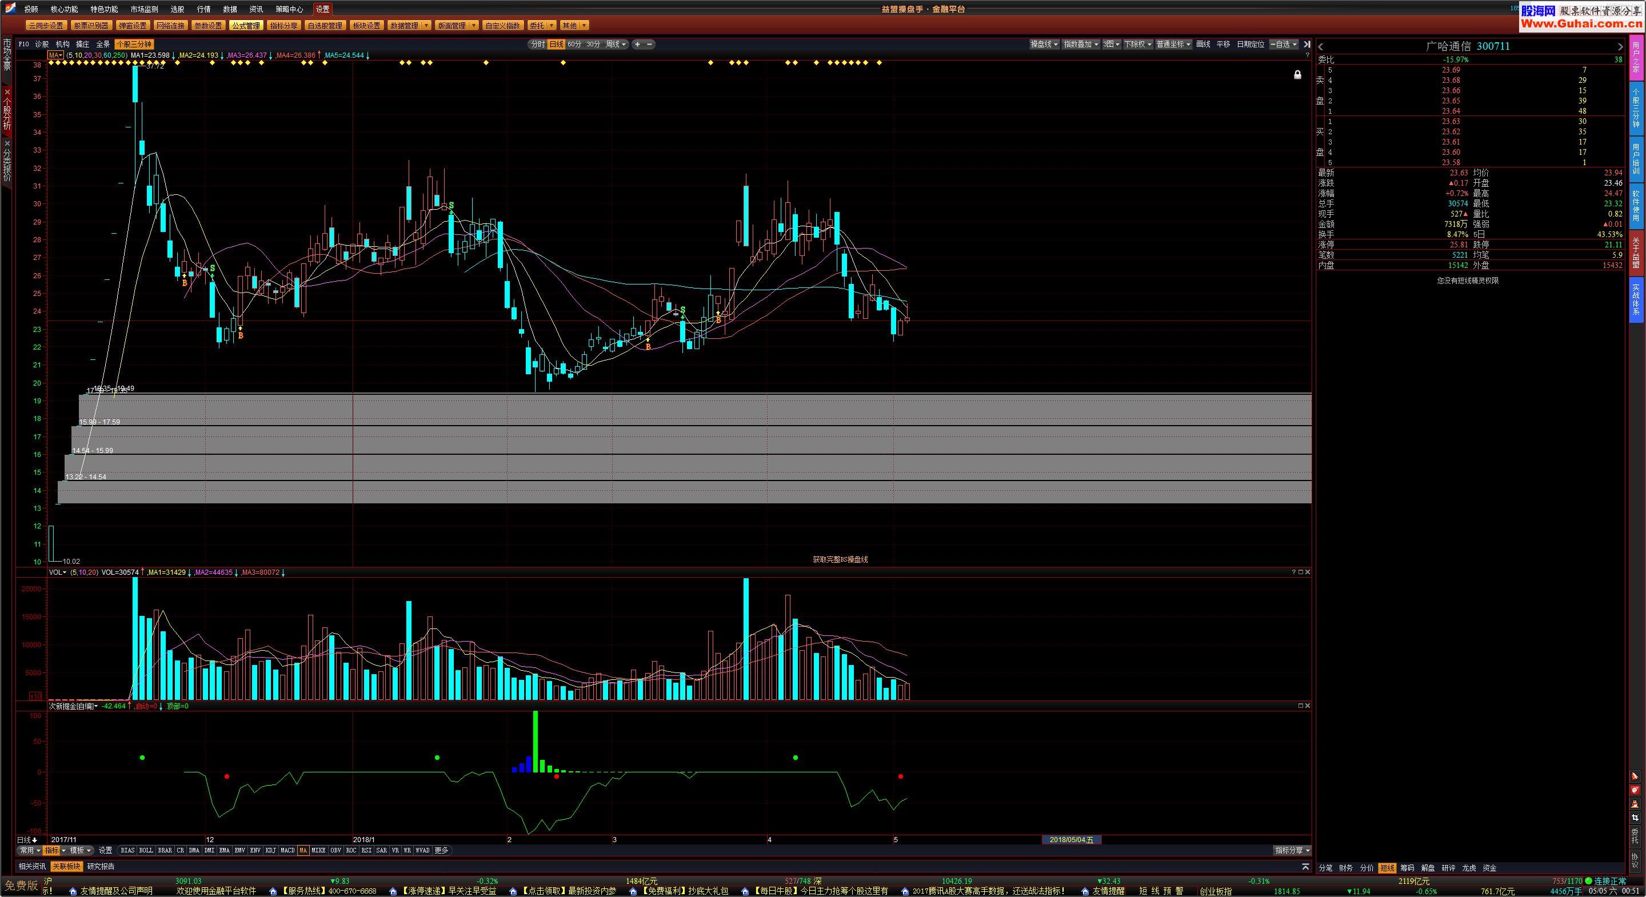
Task: Click 获取完整BS操盘线 link
Action: click(x=840, y=560)
